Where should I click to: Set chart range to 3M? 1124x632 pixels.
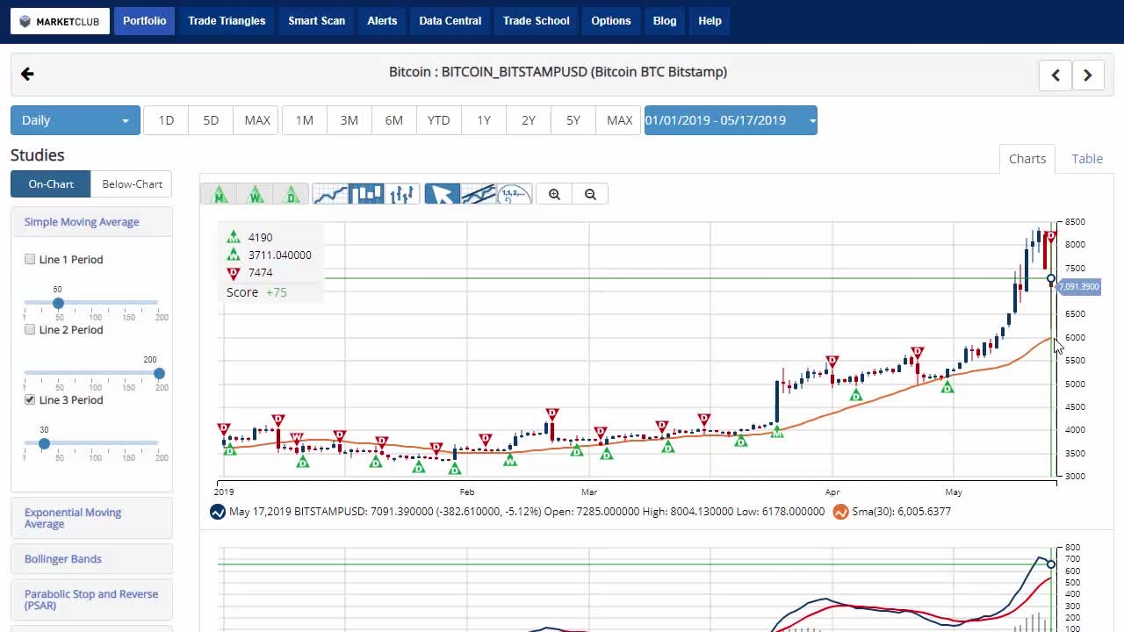[x=349, y=120]
